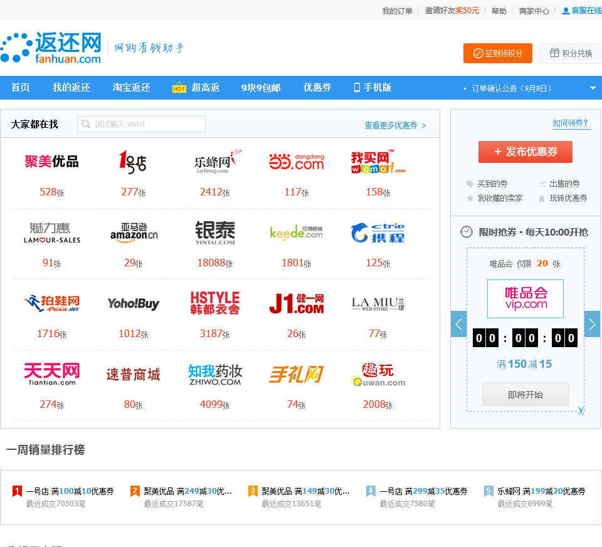Screen dimensions: 602x547
Task: Open the 亚马逊 amazon.cn logo
Action: (x=134, y=232)
